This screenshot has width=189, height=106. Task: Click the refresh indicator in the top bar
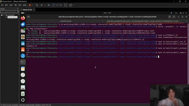[x=171, y=13]
